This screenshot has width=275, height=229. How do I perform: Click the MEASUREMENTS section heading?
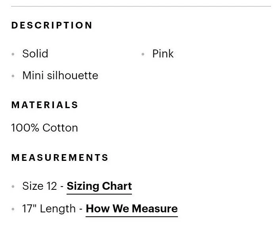pyautogui.click(x=60, y=158)
